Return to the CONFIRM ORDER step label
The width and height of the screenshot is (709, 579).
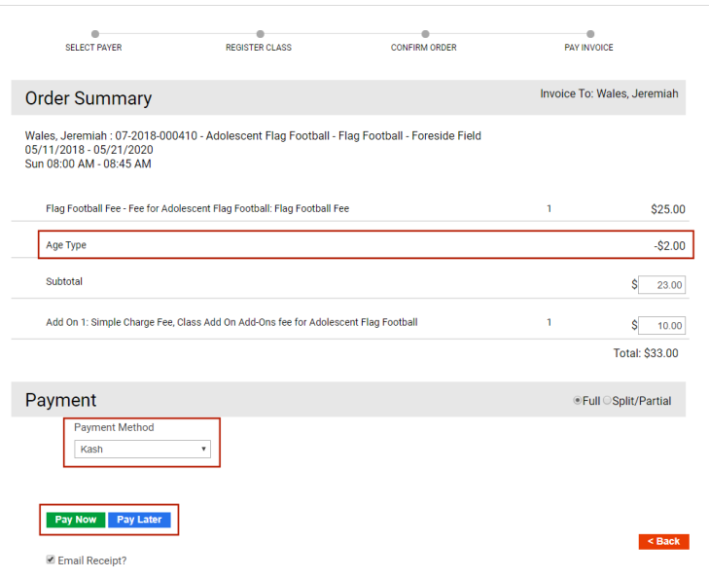point(423,48)
